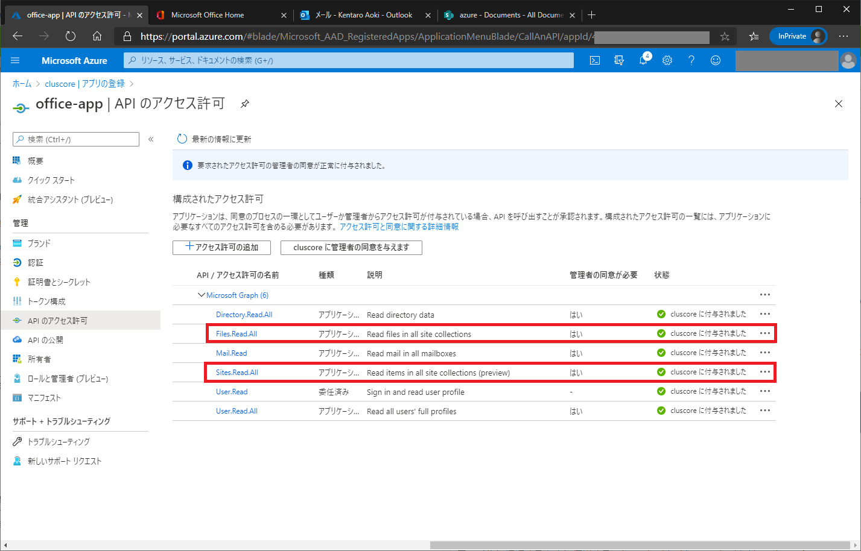The image size is (861, 551).
Task: Open portal settings gear icon
Action: [667, 60]
